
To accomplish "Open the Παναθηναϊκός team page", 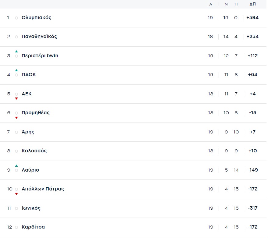I will point(39,37).
